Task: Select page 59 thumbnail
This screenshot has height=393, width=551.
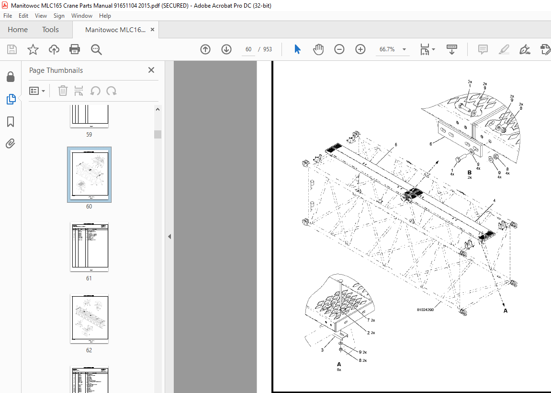Action: (x=89, y=116)
